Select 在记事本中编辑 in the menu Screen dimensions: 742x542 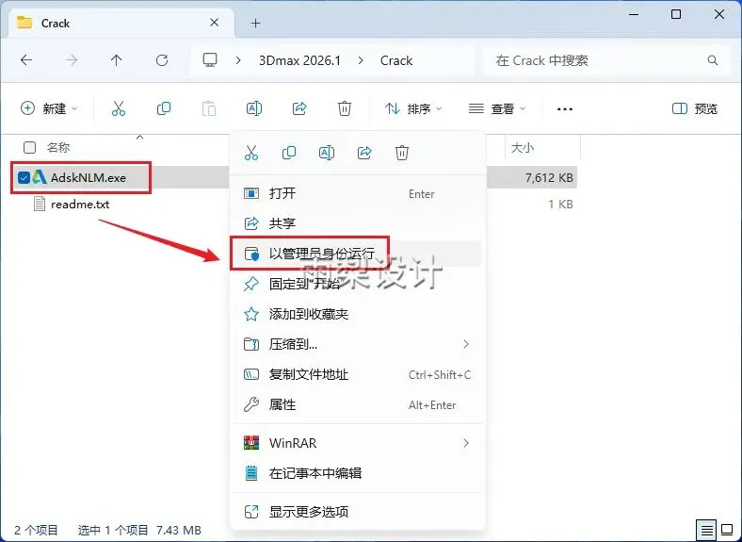(357, 473)
